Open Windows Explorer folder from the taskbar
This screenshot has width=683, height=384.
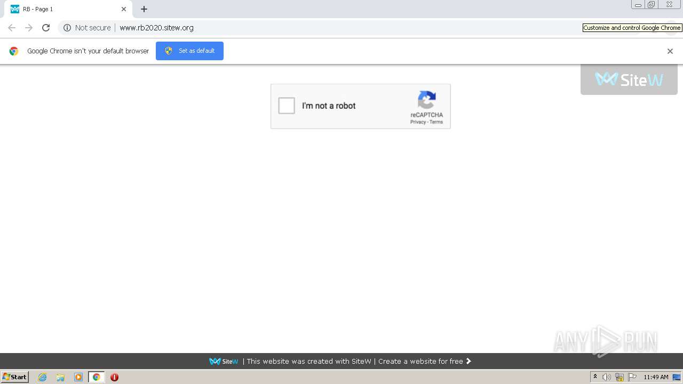[x=60, y=377]
